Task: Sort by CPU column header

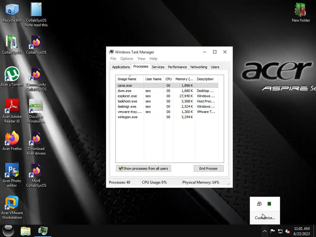Action: [168, 79]
